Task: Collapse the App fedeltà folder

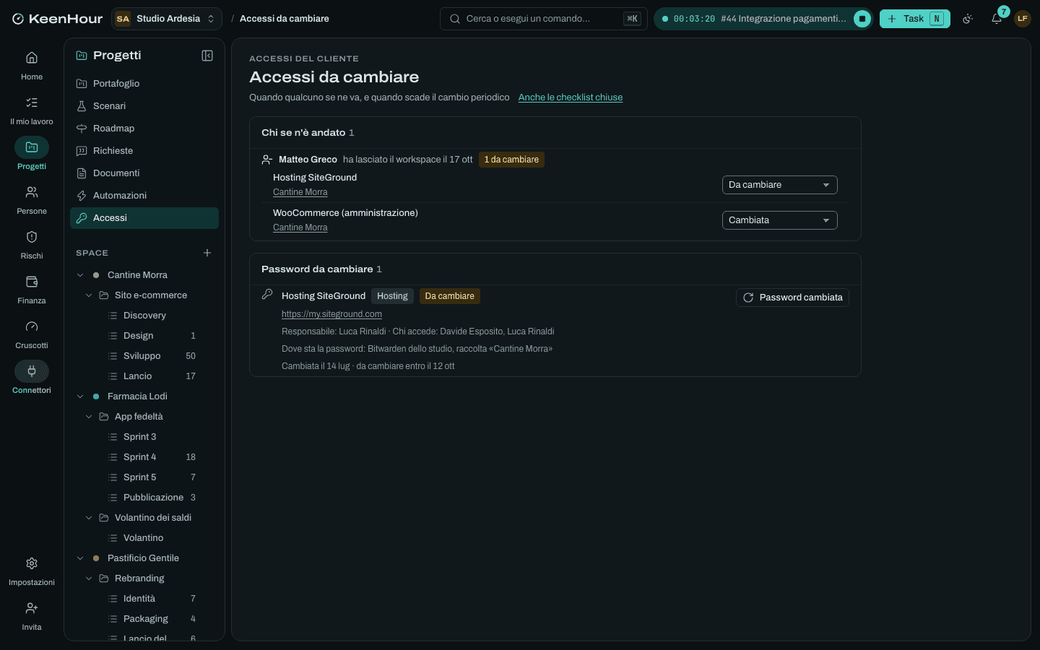Action: click(x=89, y=417)
